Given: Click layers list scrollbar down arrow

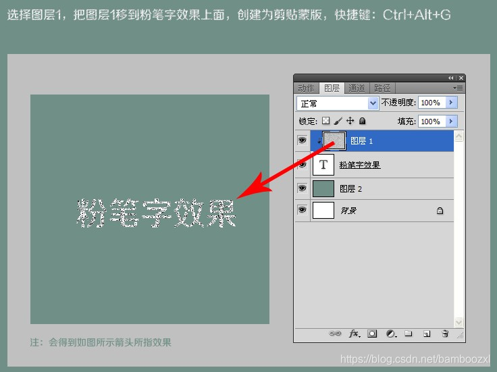Looking at the screenshot, I should (x=459, y=322).
